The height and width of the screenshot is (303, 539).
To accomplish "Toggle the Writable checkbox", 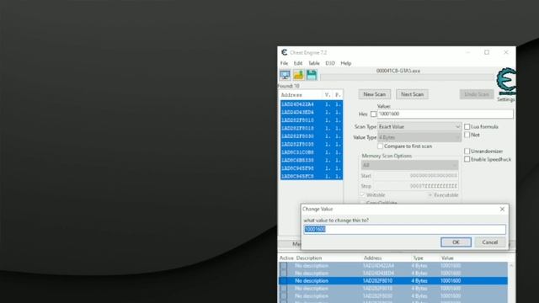I will (x=362, y=194).
